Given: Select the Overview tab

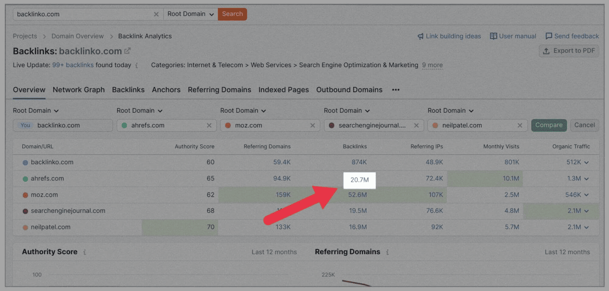Looking at the screenshot, I should tap(29, 90).
